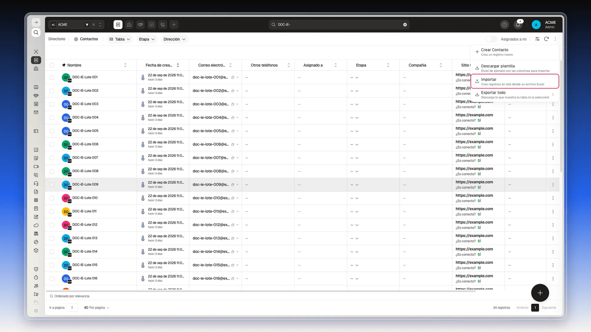Open the ACME workspace selector
The width and height of the screenshot is (591, 332).
[x=76, y=25]
